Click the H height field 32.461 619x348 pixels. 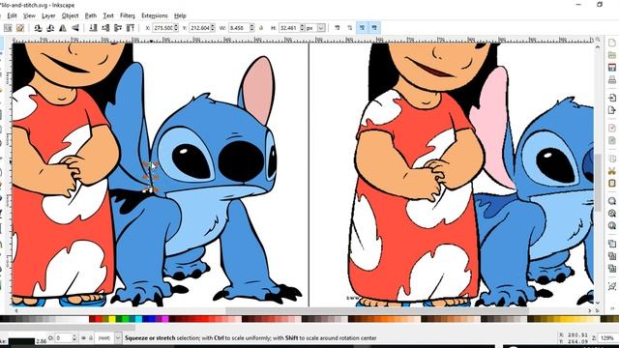(289, 28)
